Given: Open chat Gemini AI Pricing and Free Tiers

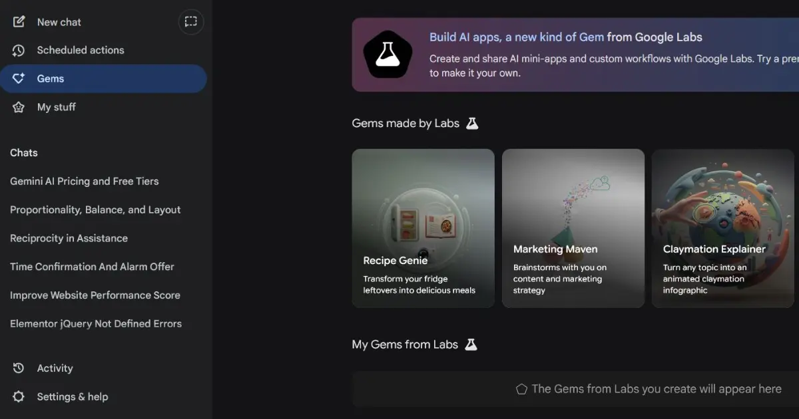Looking at the screenshot, I should pyautogui.click(x=85, y=182).
